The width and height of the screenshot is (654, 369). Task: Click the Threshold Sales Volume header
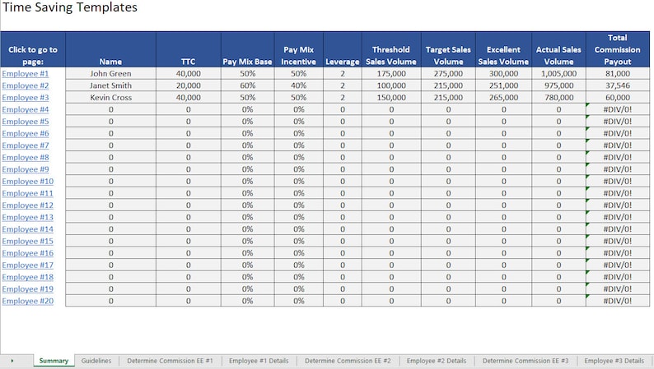click(x=391, y=49)
